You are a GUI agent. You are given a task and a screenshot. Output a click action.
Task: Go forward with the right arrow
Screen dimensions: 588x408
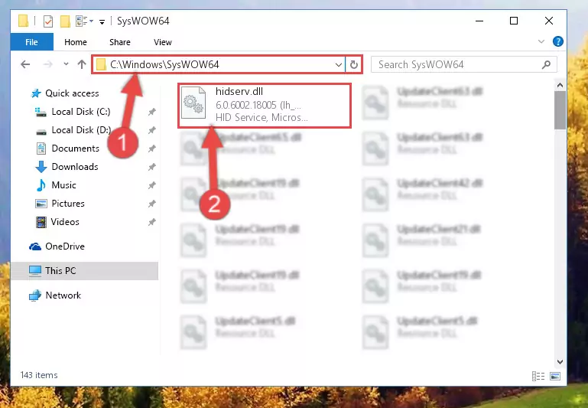pos(47,64)
